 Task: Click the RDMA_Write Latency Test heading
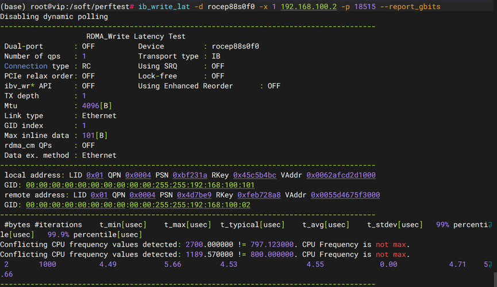tap(136, 36)
